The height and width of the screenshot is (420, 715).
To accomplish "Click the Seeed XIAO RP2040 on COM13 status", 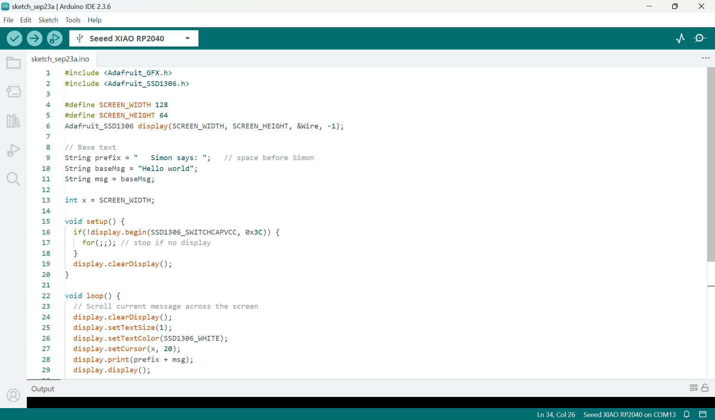I will pos(629,414).
